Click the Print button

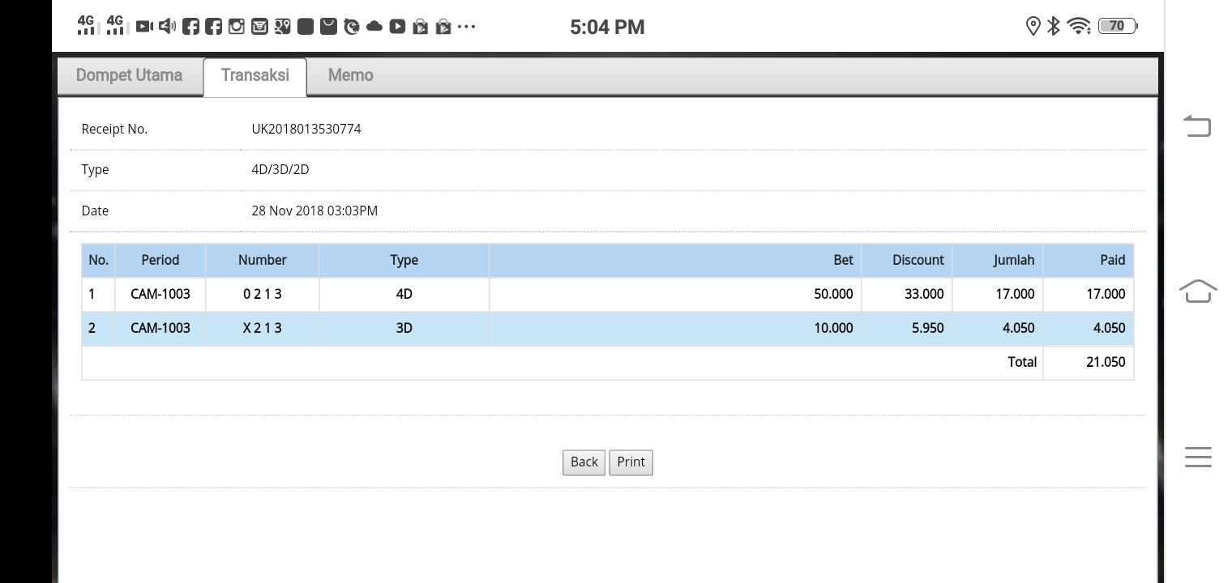pyautogui.click(x=631, y=462)
